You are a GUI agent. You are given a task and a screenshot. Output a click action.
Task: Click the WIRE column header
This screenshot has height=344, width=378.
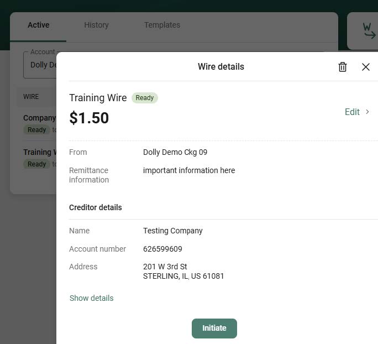pyautogui.click(x=31, y=97)
